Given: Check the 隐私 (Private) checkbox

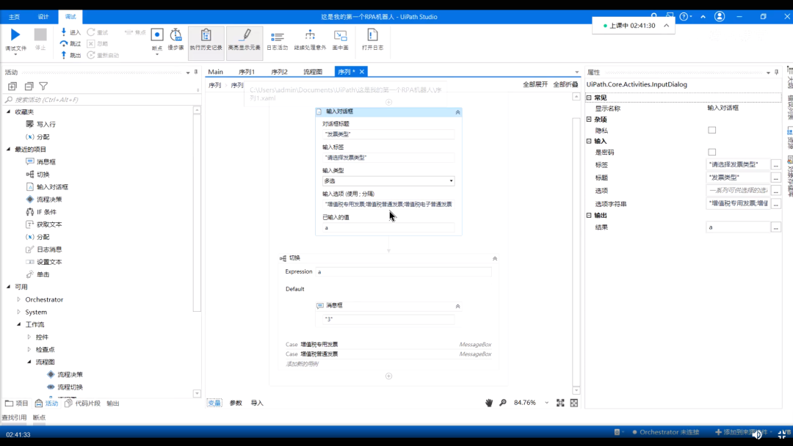Looking at the screenshot, I should [711, 131].
